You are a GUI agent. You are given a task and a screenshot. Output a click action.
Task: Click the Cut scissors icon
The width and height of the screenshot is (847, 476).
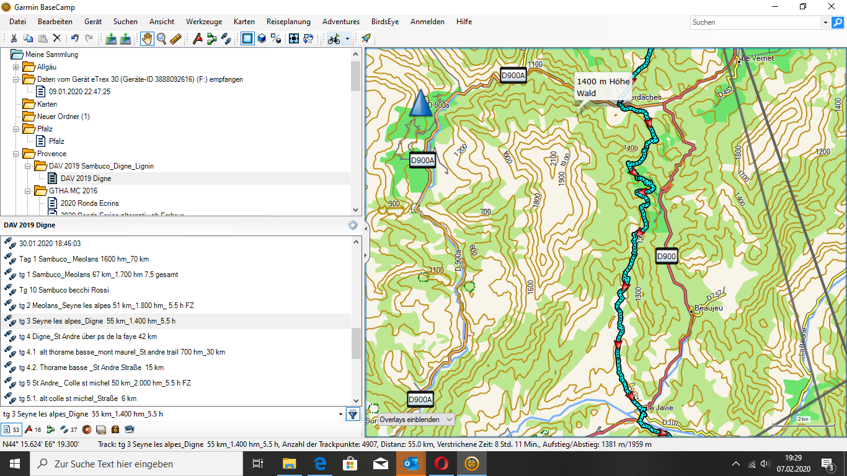click(14, 38)
